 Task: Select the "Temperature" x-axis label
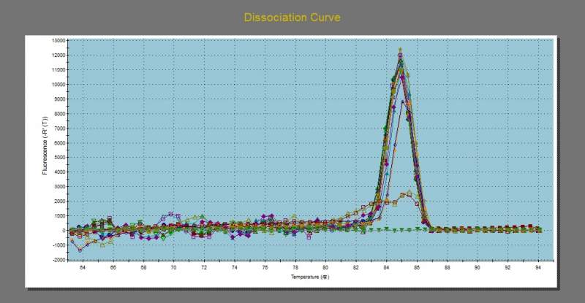tap(310, 277)
